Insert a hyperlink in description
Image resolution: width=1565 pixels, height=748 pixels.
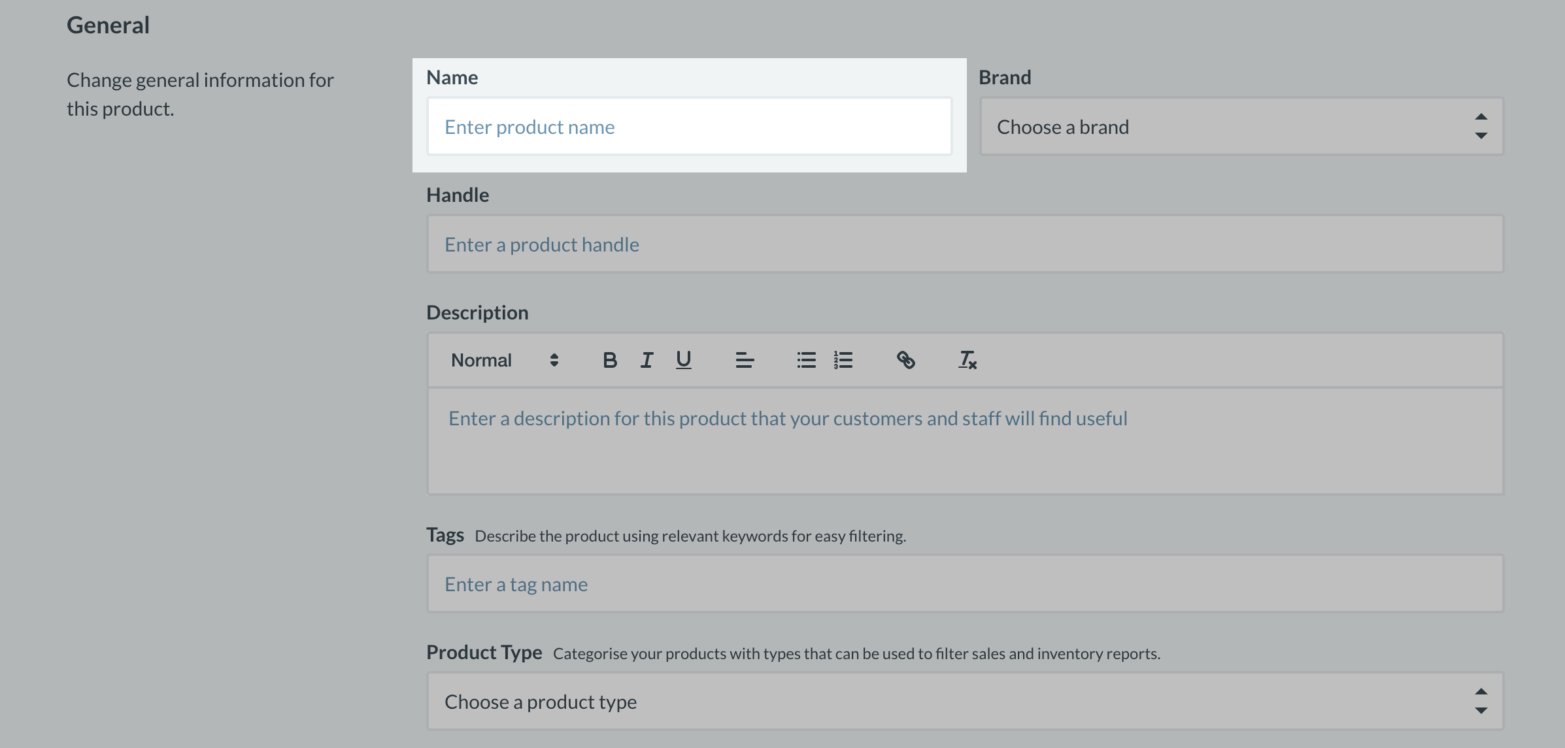coord(905,360)
